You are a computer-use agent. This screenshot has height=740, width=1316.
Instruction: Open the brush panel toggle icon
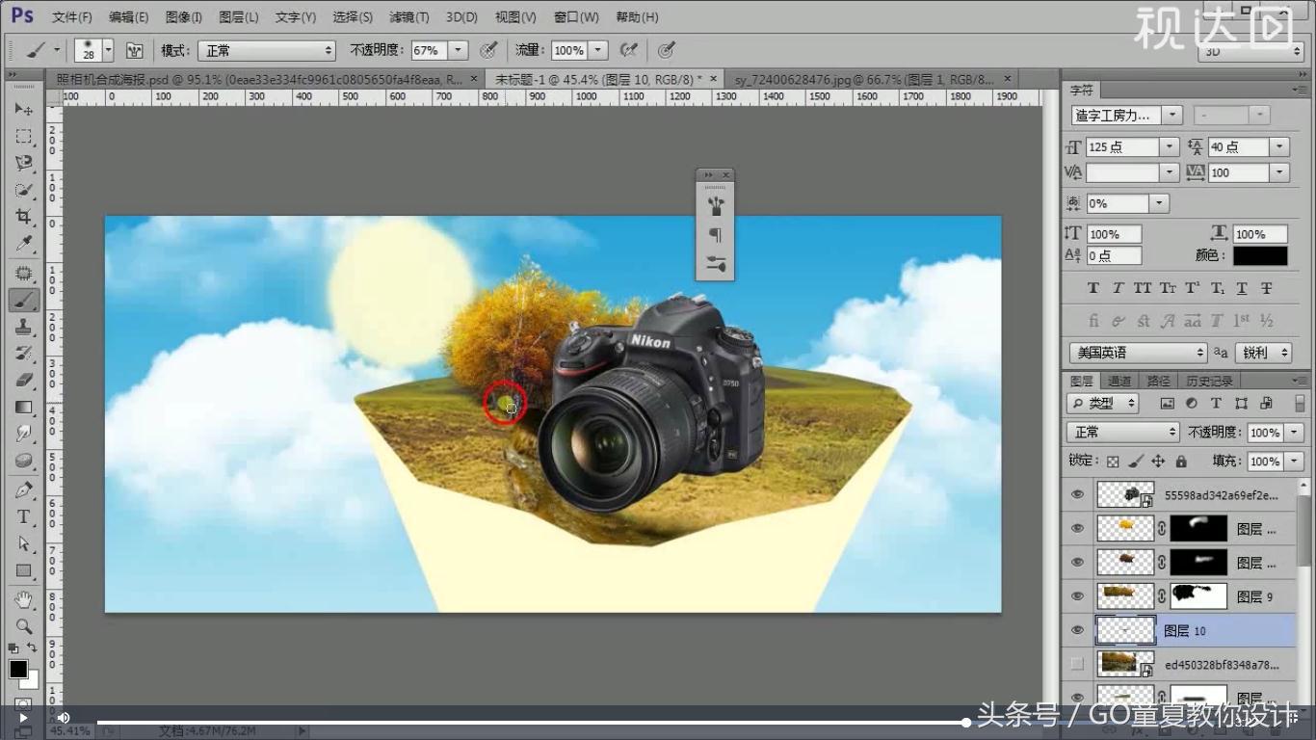135,50
